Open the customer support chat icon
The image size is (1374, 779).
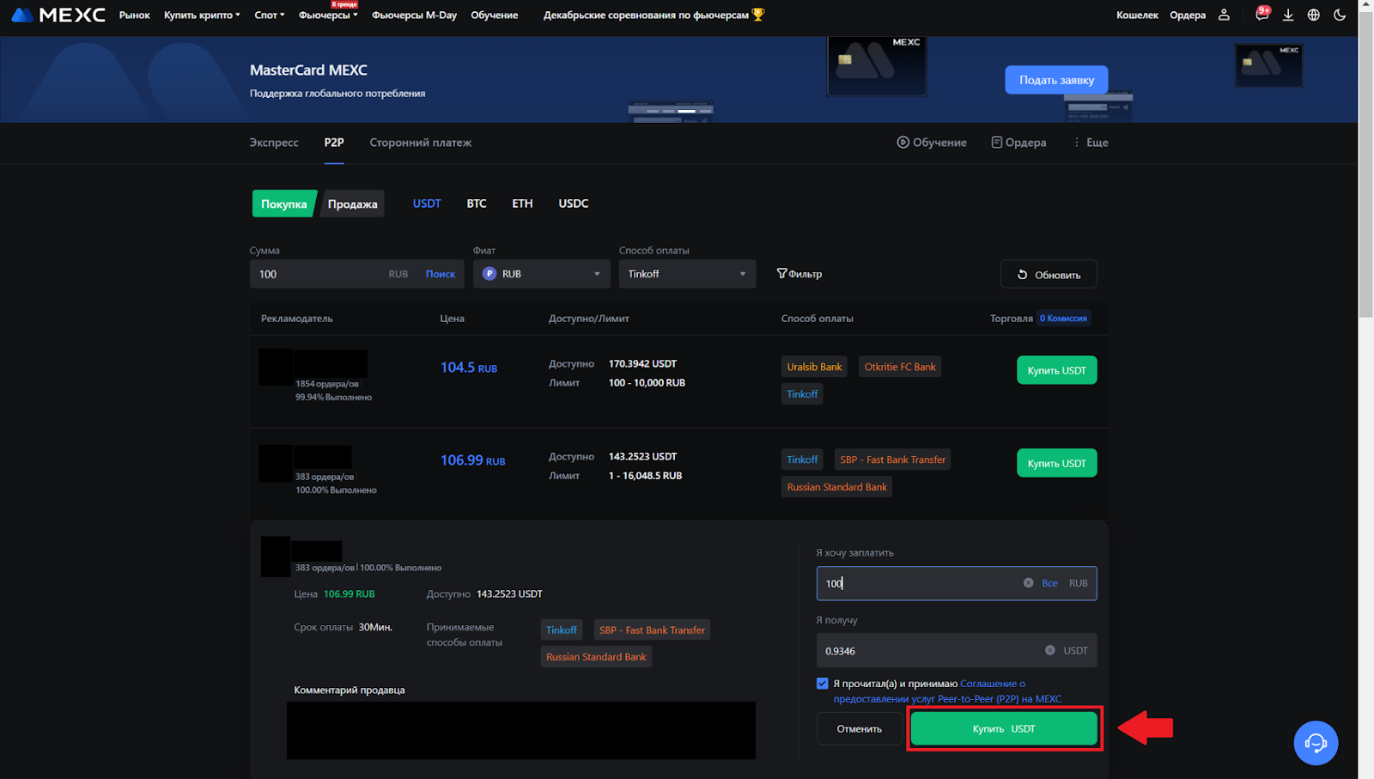click(1316, 743)
